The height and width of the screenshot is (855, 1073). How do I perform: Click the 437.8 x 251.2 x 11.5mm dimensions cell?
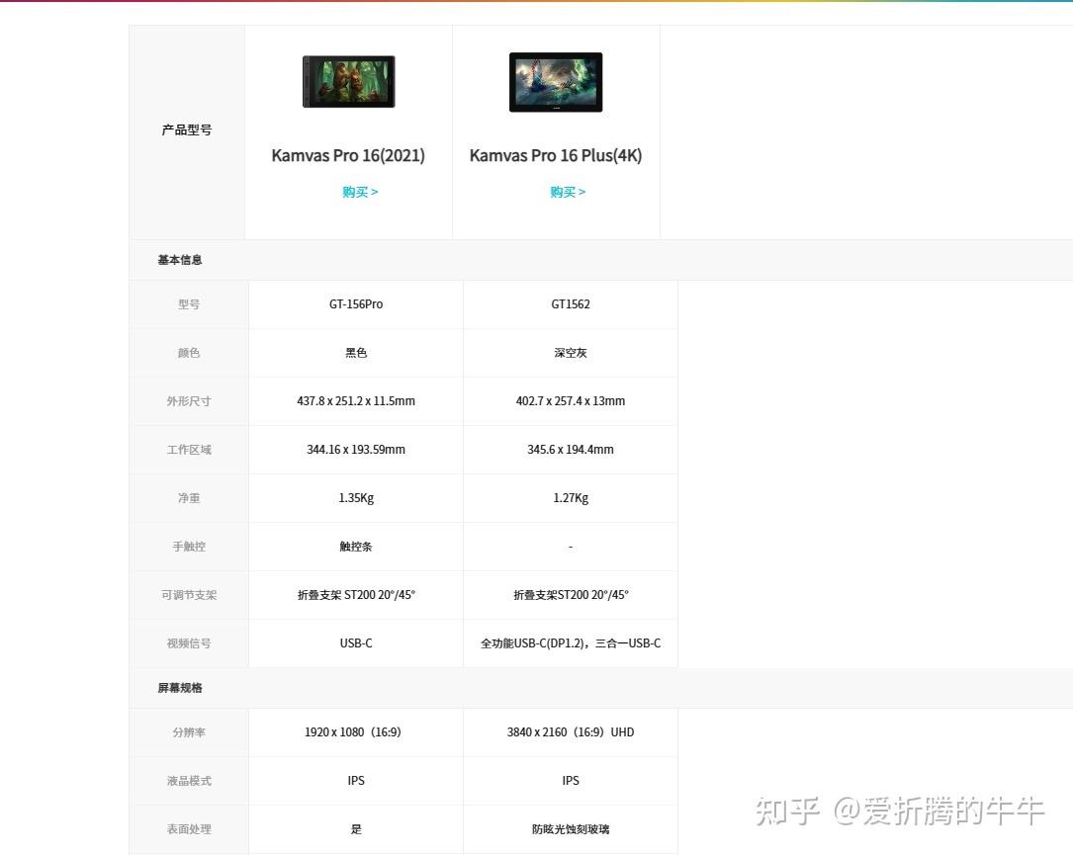[x=356, y=401]
